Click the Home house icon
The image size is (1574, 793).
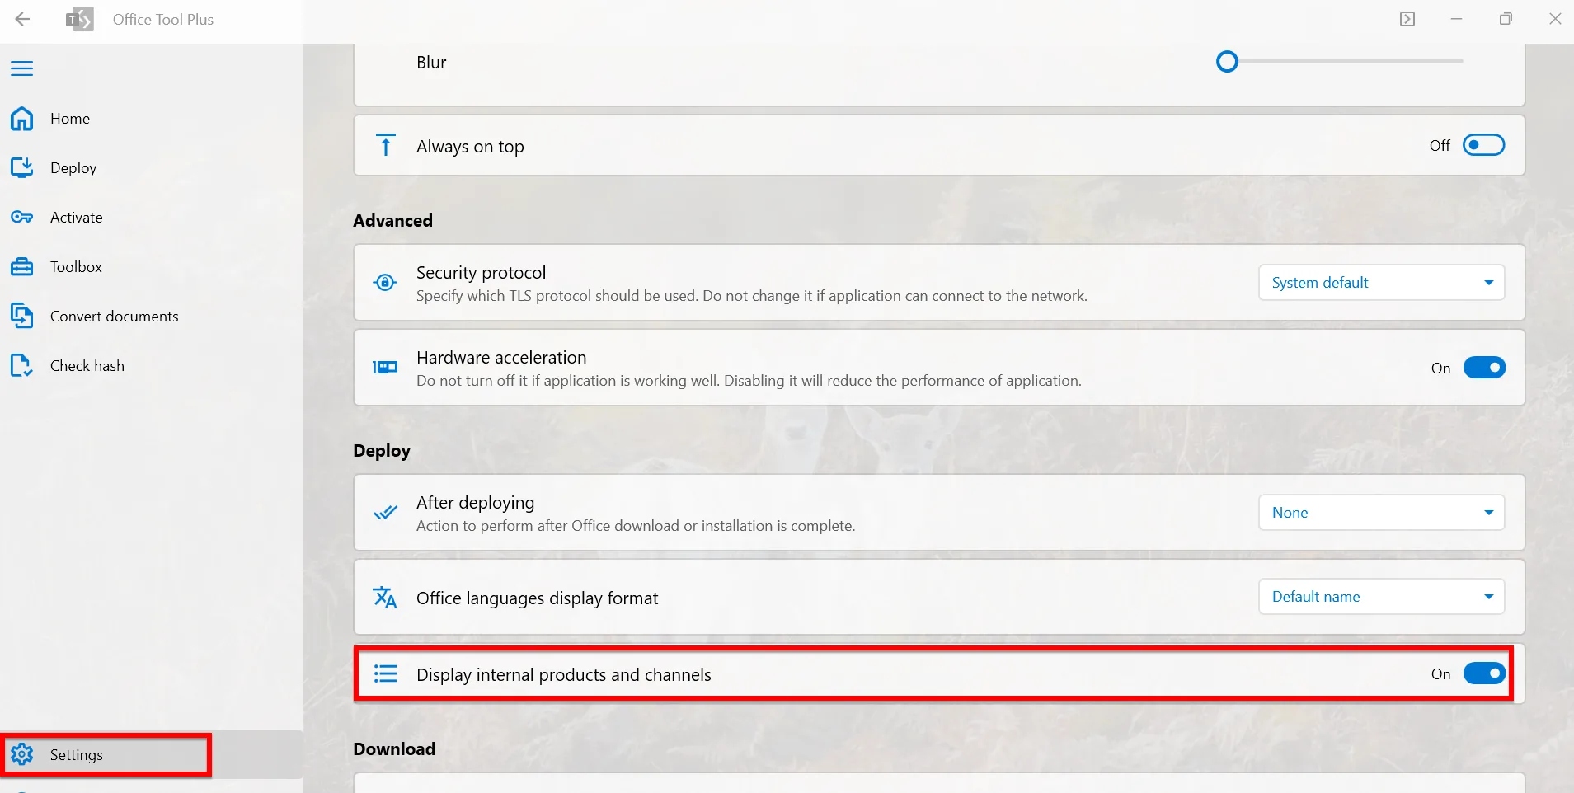click(22, 119)
